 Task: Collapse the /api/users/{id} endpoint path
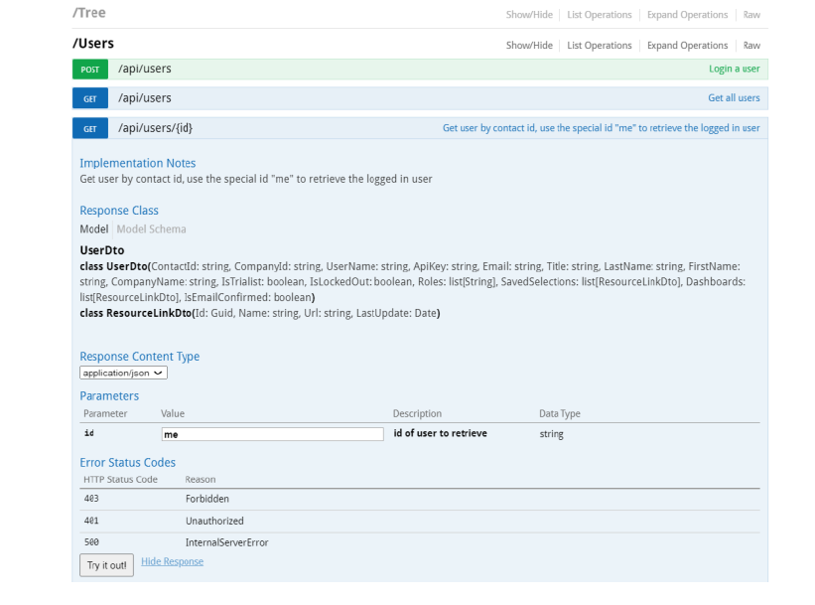tap(155, 128)
